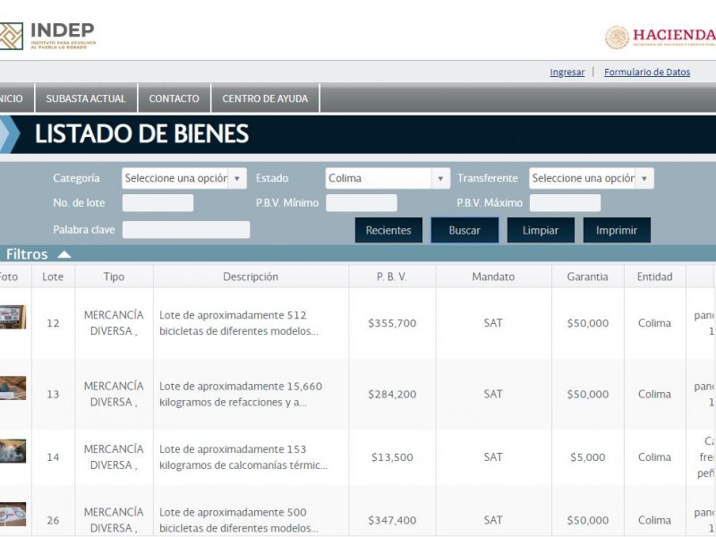Click the Limpiar button
716x537 pixels.
coord(541,230)
